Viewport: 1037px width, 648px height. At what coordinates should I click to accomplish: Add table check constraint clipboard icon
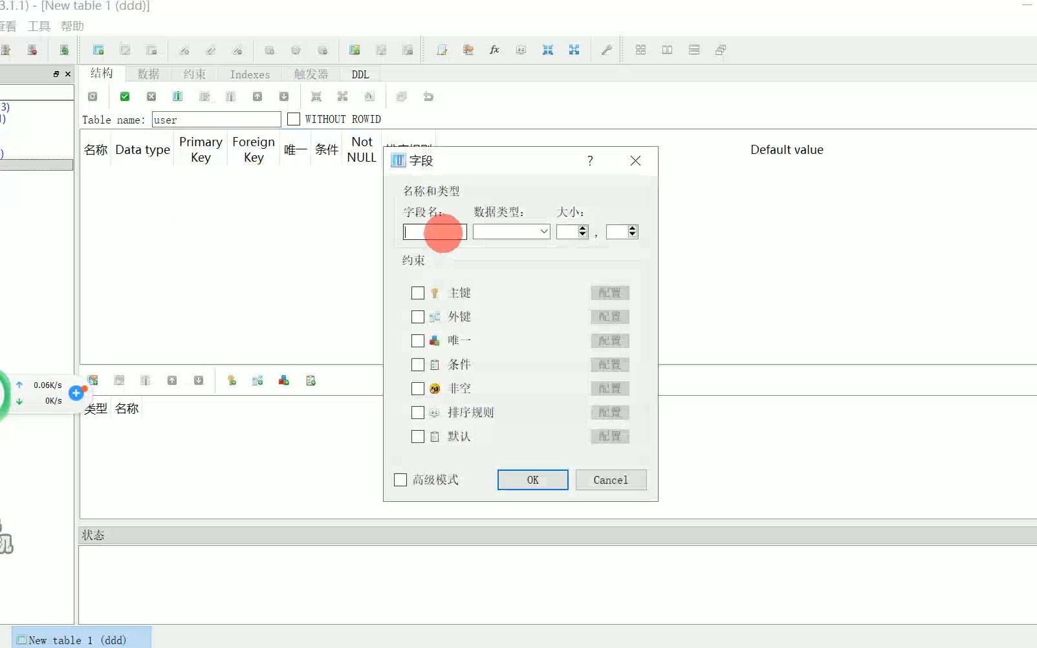(x=311, y=380)
